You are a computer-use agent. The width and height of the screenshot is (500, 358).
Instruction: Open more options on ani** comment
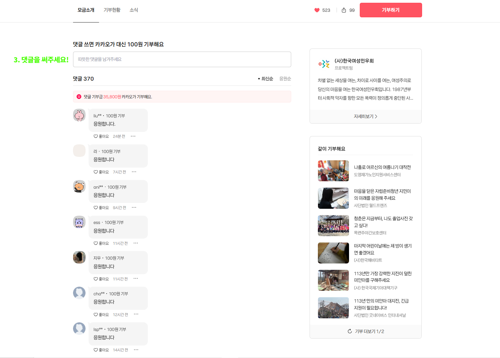pos(134,208)
